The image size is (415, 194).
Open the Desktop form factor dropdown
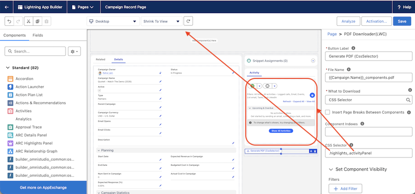113,21
